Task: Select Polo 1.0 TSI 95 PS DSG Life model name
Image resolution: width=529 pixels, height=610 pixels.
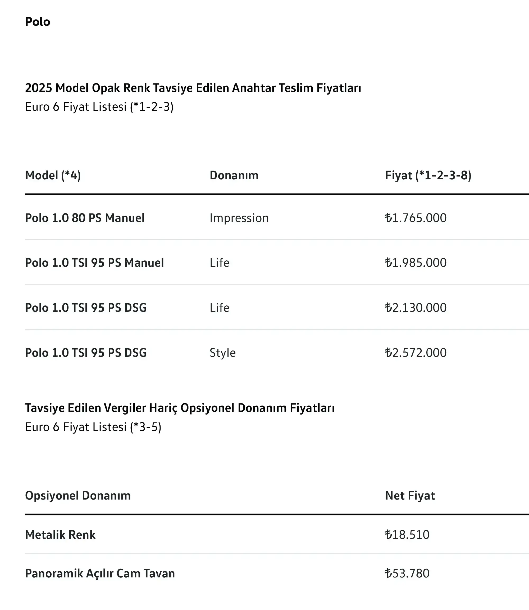Action: [x=86, y=308]
